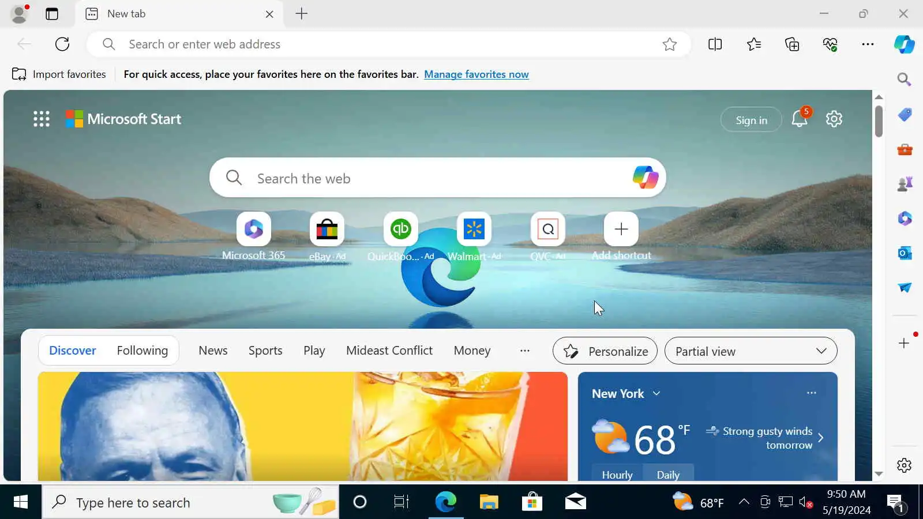Click the taskbar search box
Screen dimensions: 923x519
(x=190, y=502)
